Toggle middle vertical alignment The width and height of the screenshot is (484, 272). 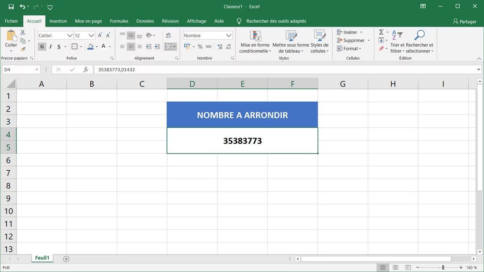[x=131, y=35]
